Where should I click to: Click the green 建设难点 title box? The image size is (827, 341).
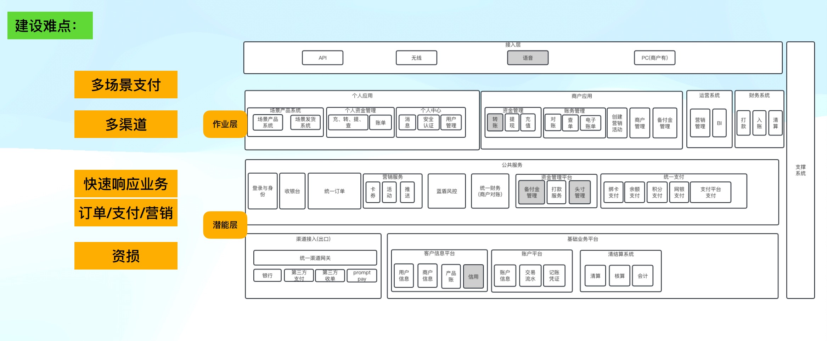50,25
